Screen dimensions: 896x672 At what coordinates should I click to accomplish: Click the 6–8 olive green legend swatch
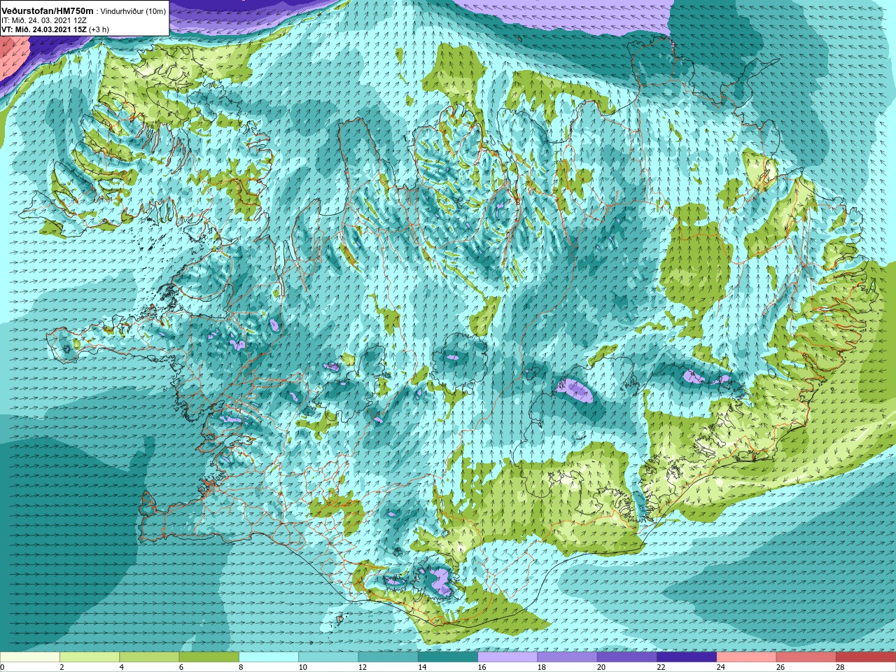pos(209,657)
